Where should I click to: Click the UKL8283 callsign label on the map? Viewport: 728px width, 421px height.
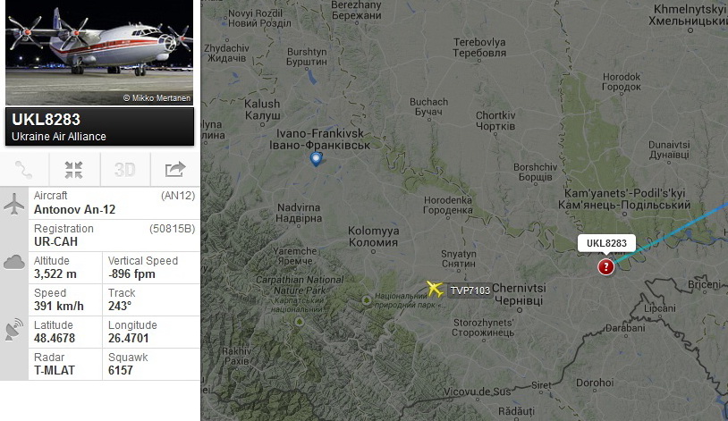pos(606,243)
